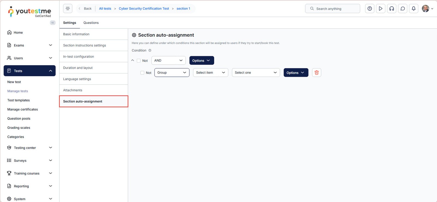Delete condition row with trash icon
This screenshot has width=437, height=202.
317,73
